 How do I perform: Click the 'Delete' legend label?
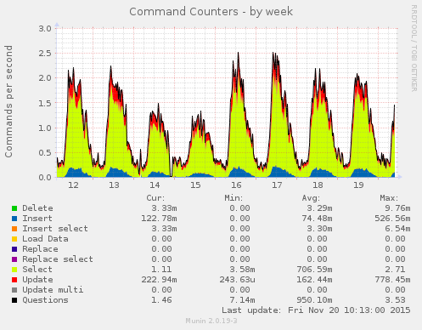[x=37, y=208]
